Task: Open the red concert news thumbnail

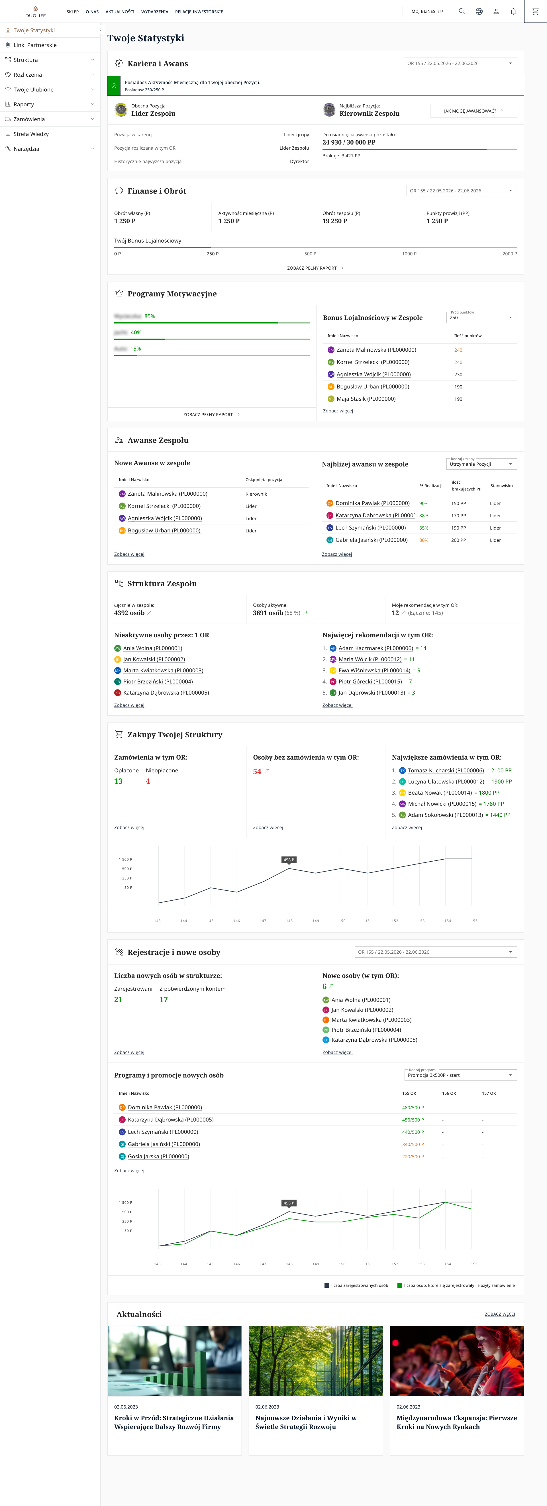Action: (x=456, y=1360)
